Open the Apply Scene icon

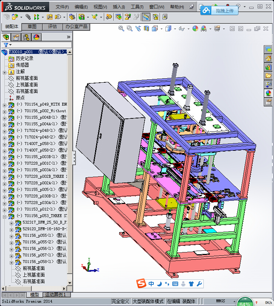[x=204, y=28]
